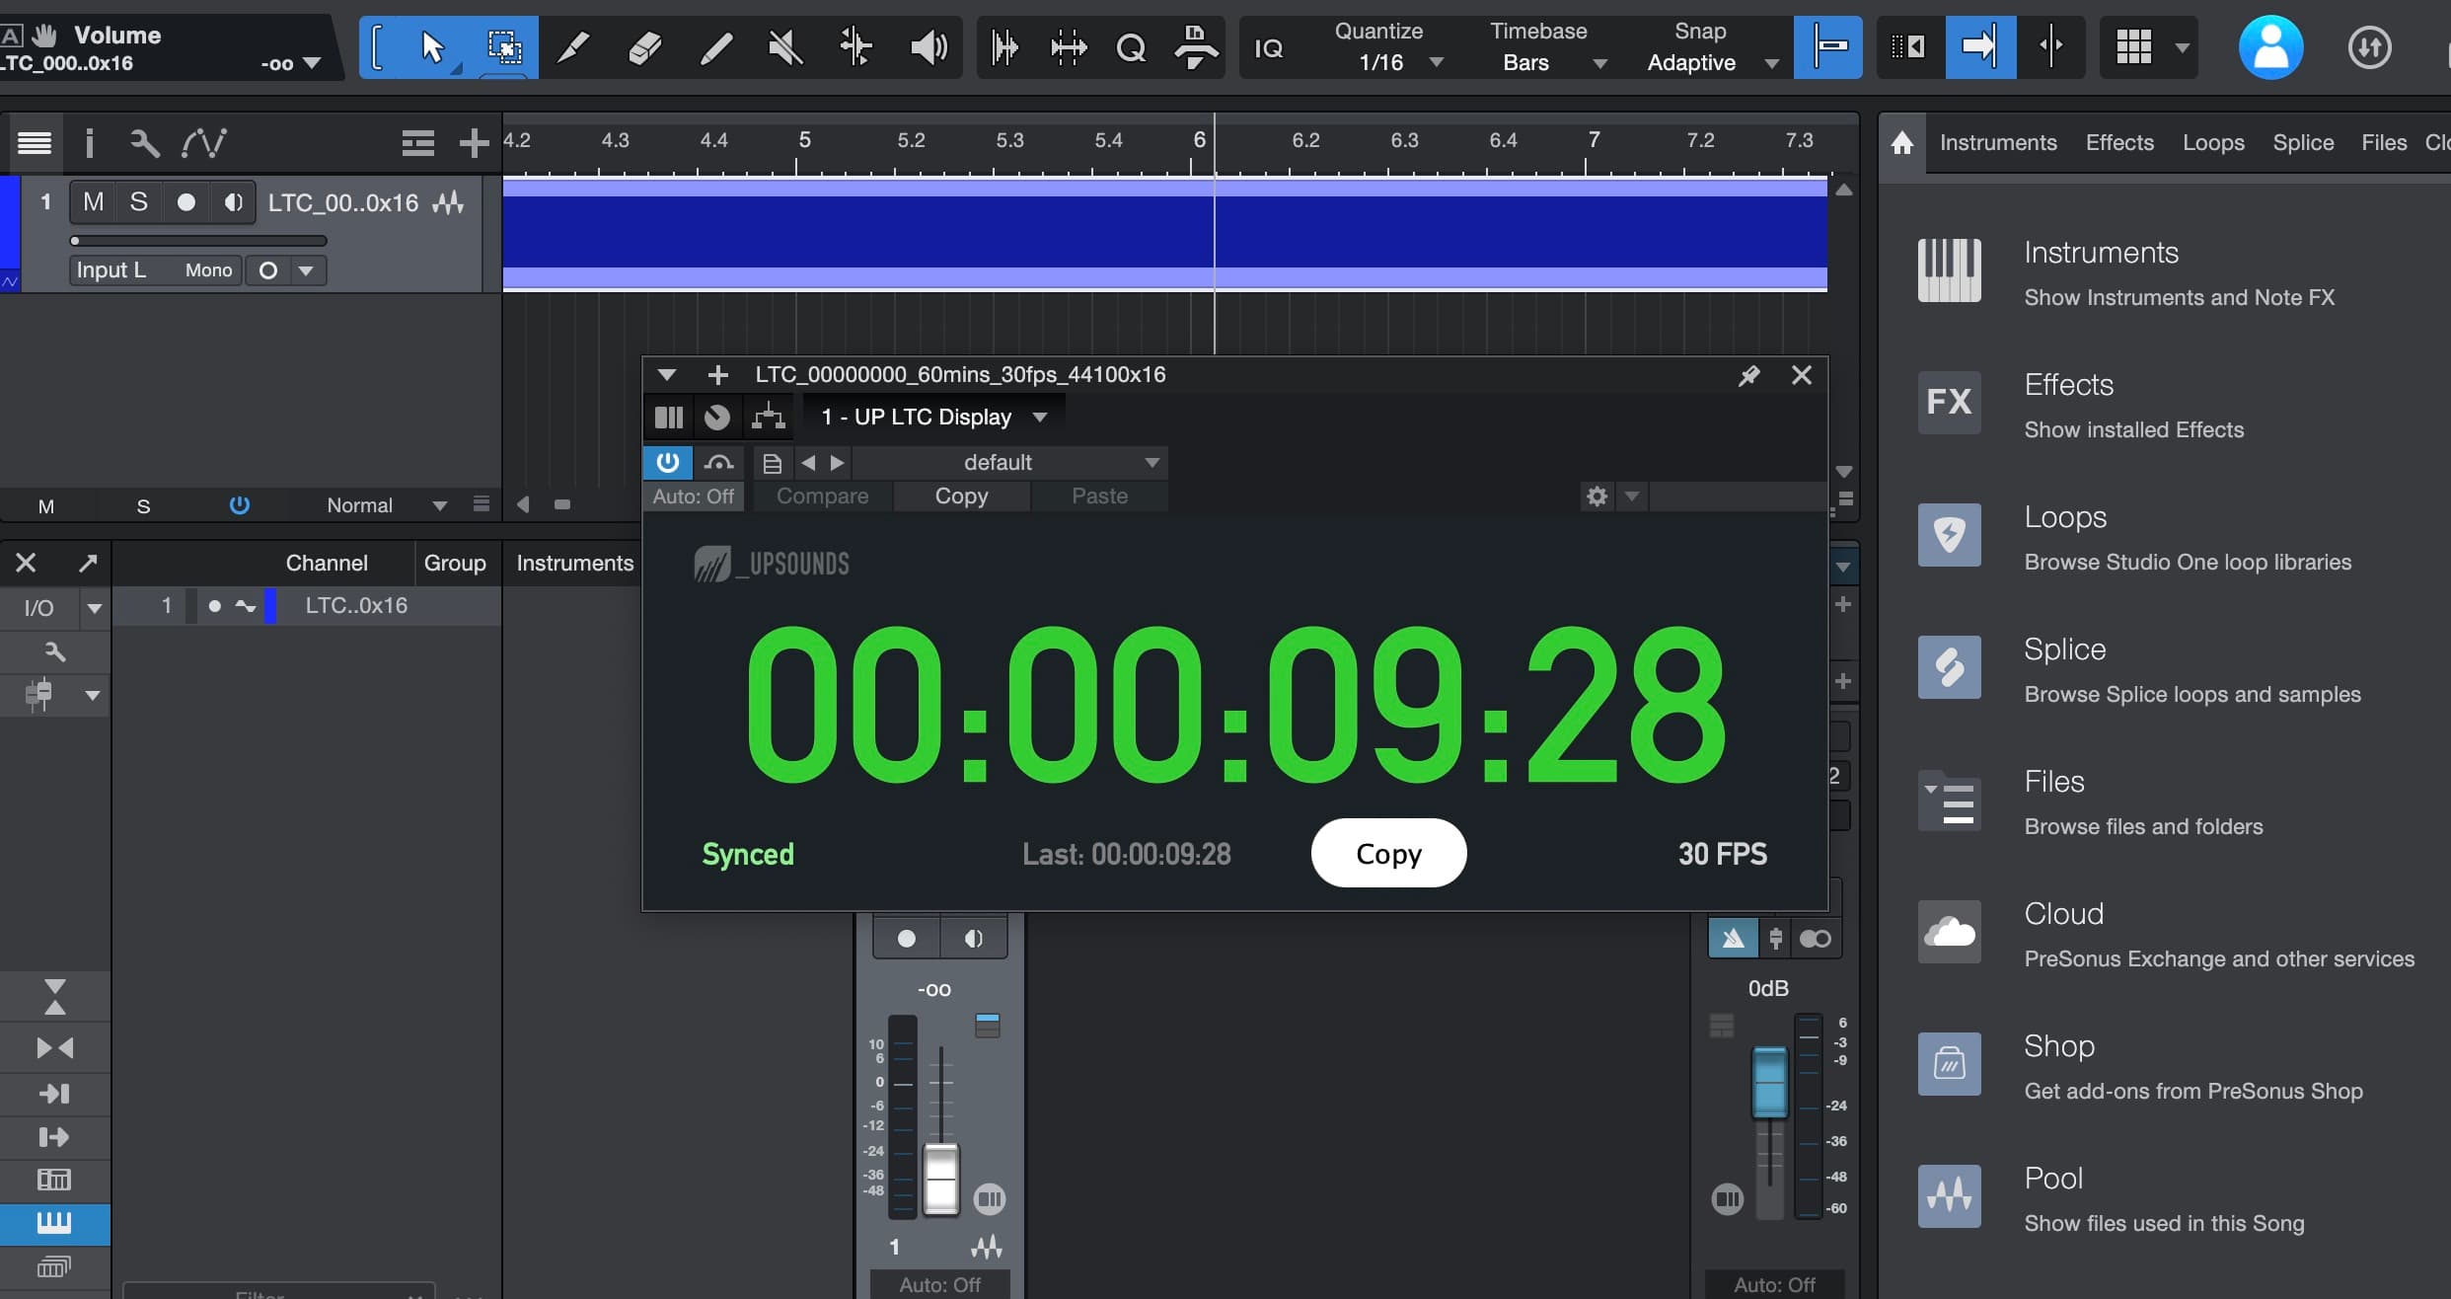Switch to the Instruments browser tab

[x=1998, y=143]
